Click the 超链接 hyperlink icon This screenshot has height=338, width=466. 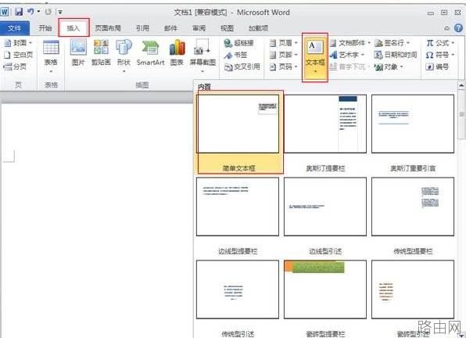click(x=238, y=43)
